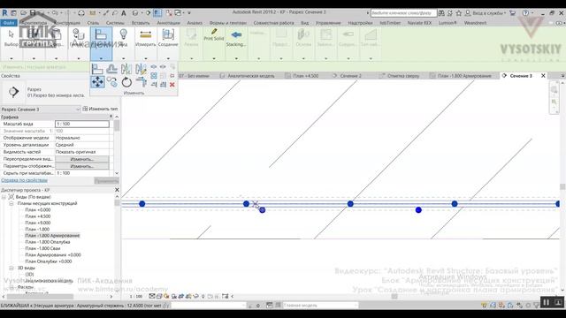Viewport: 566px width, 318px height.
Task: Expand the Measure (Измерить) panel dropdown arrow
Action: click(145, 58)
